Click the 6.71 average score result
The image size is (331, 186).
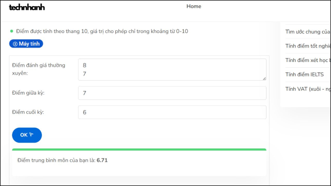pyautogui.click(x=102, y=160)
